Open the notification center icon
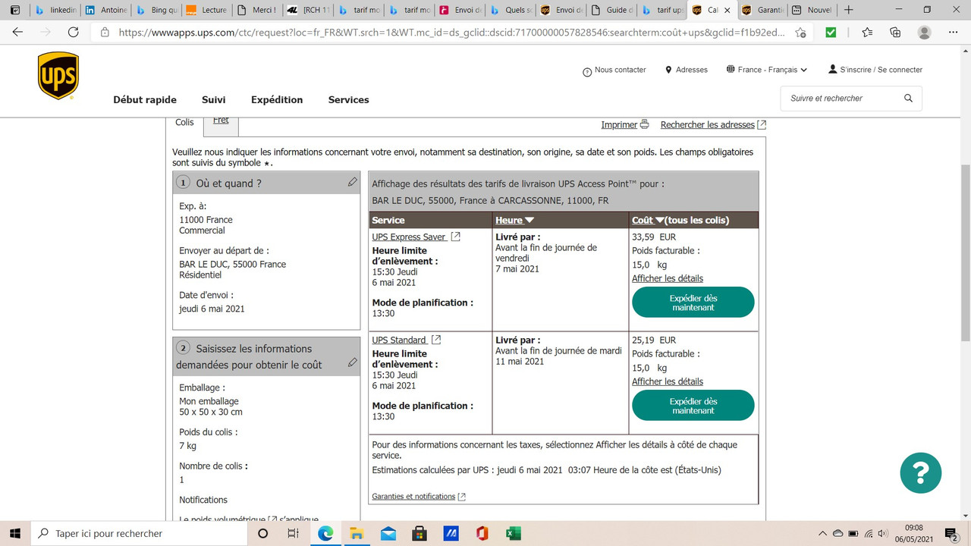Image resolution: width=971 pixels, height=546 pixels. pos(951,533)
